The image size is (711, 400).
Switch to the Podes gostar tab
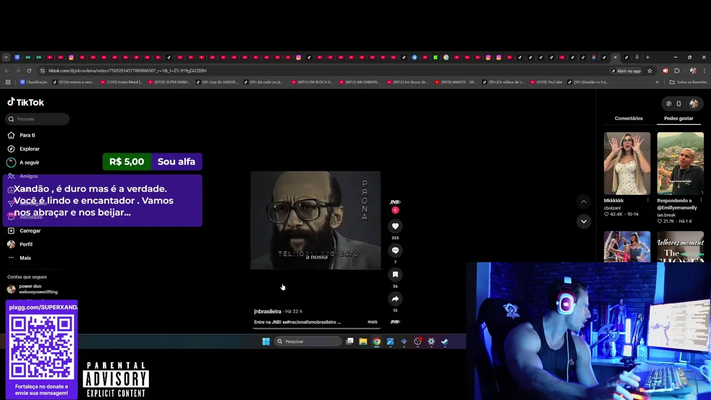(x=679, y=118)
